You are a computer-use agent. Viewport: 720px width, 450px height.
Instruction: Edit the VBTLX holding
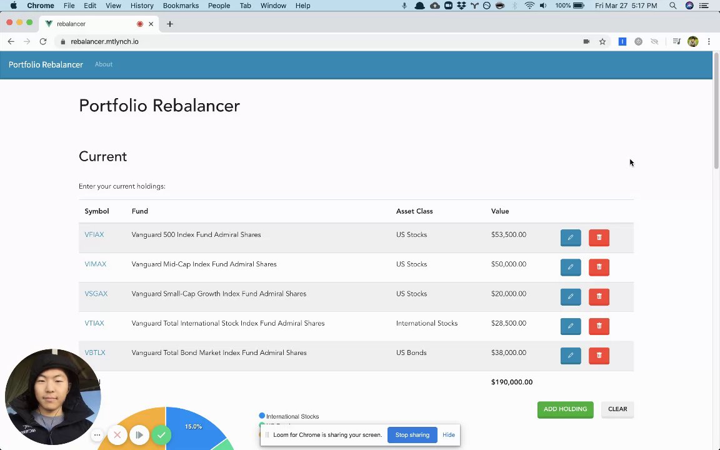(x=570, y=356)
